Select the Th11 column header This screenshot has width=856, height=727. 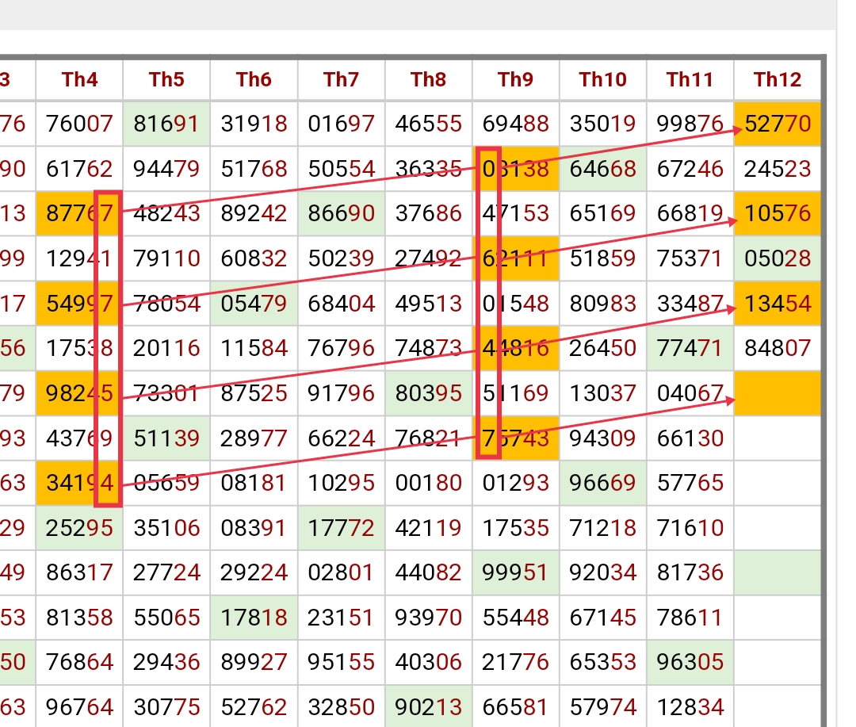691,80
